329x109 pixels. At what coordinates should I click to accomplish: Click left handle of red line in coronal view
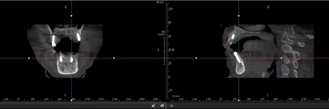(29, 58)
